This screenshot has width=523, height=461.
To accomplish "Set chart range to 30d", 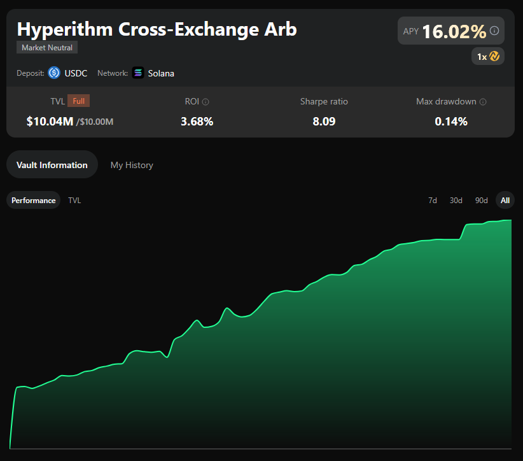I will click(456, 201).
